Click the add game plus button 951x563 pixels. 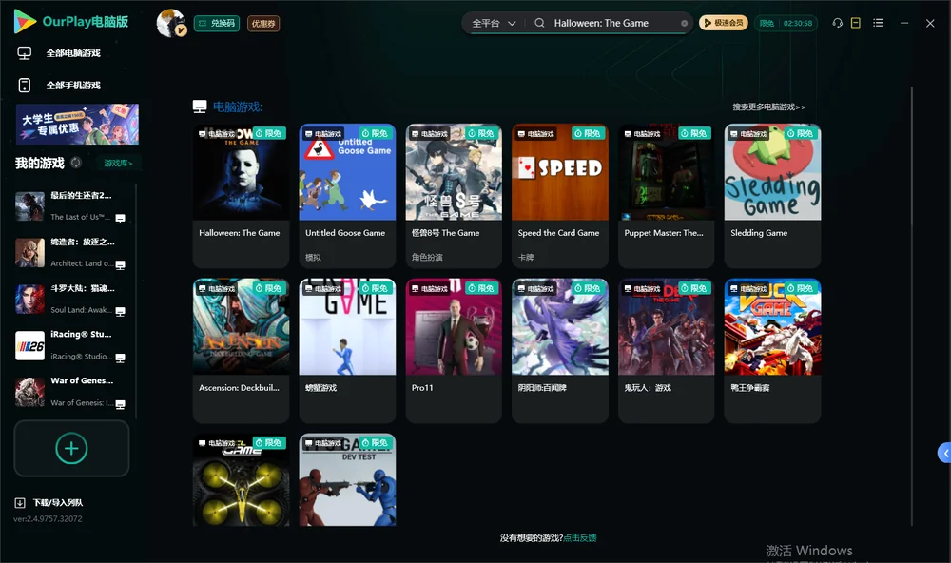click(x=71, y=448)
